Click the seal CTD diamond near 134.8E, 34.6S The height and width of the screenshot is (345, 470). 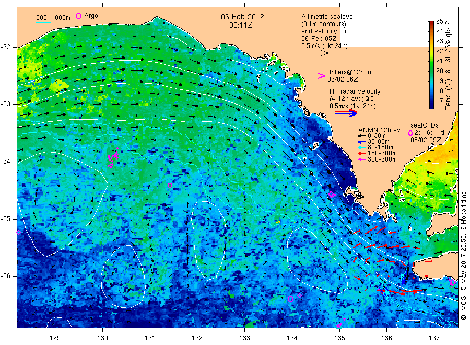tap(331, 194)
